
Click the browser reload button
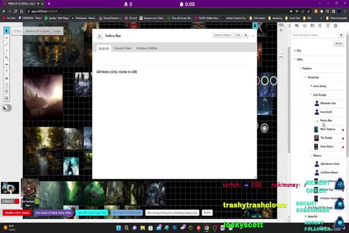15,11
